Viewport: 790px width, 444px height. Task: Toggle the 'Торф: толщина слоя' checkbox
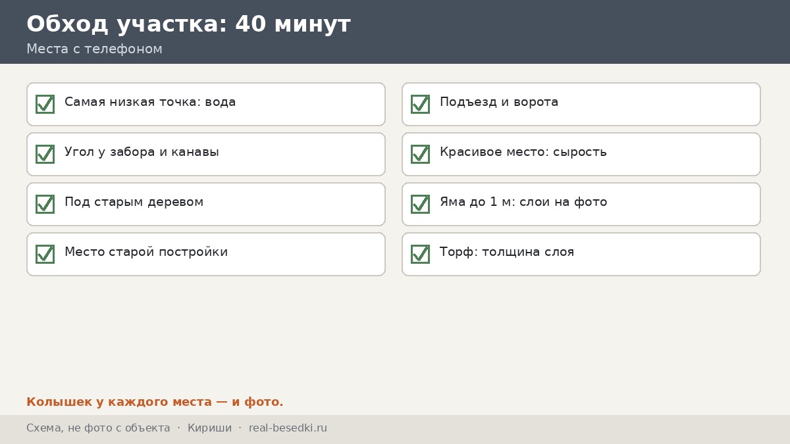tap(420, 254)
